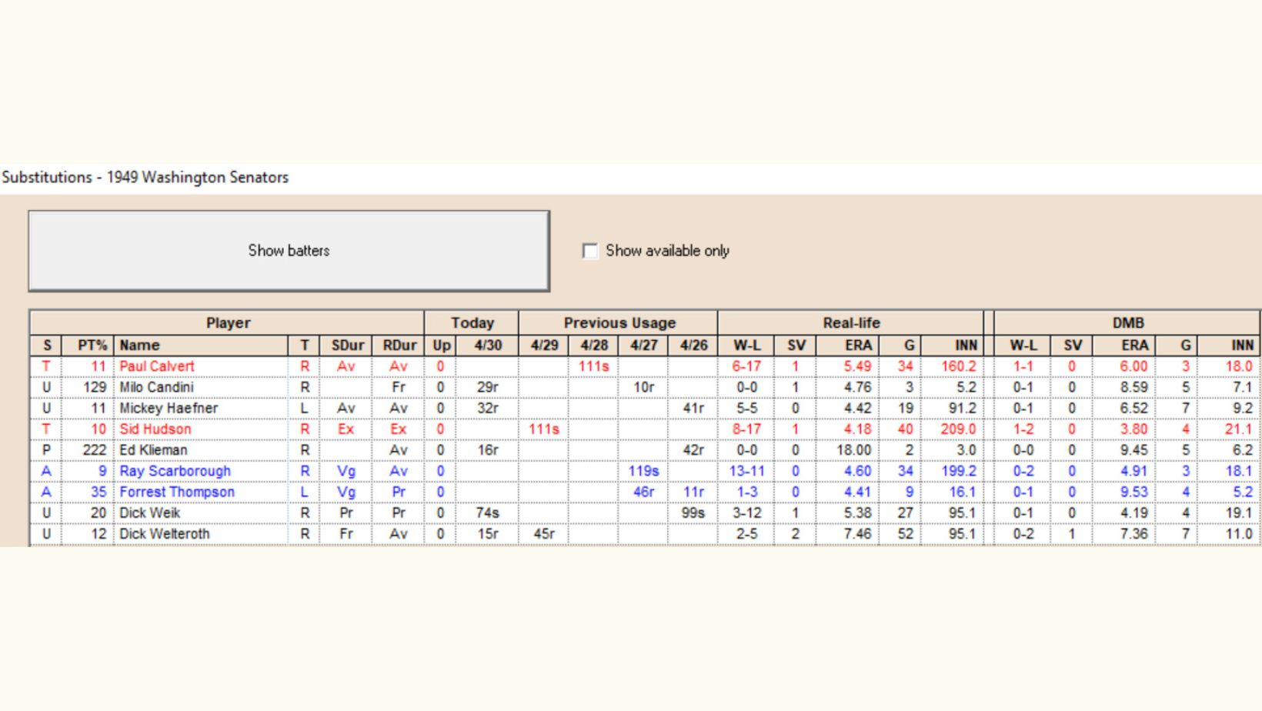Choose Forrest Thompson pitcher name
This screenshot has height=711, width=1262.
point(177,492)
